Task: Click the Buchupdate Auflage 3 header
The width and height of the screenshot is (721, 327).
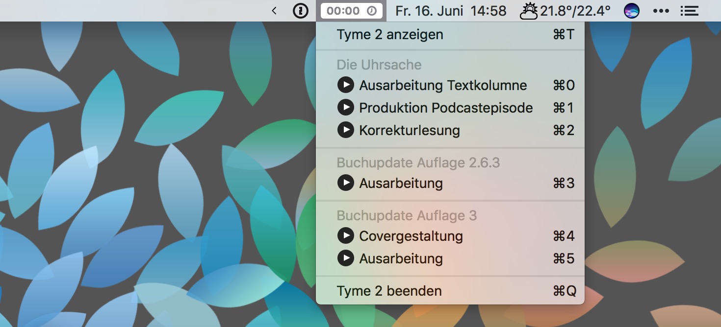Action: pos(407,216)
